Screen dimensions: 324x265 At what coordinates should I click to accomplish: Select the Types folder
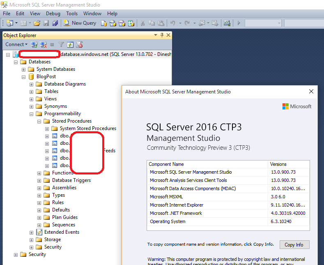pos(58,195)
